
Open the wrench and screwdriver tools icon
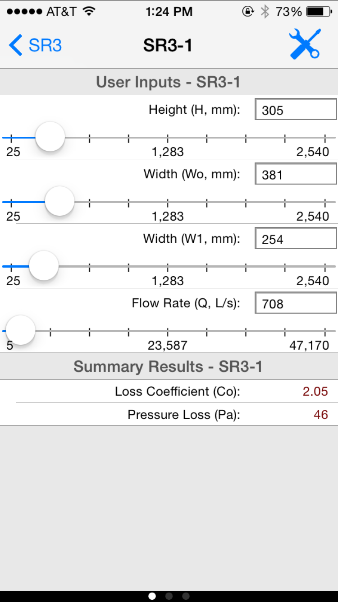(305, 44)
